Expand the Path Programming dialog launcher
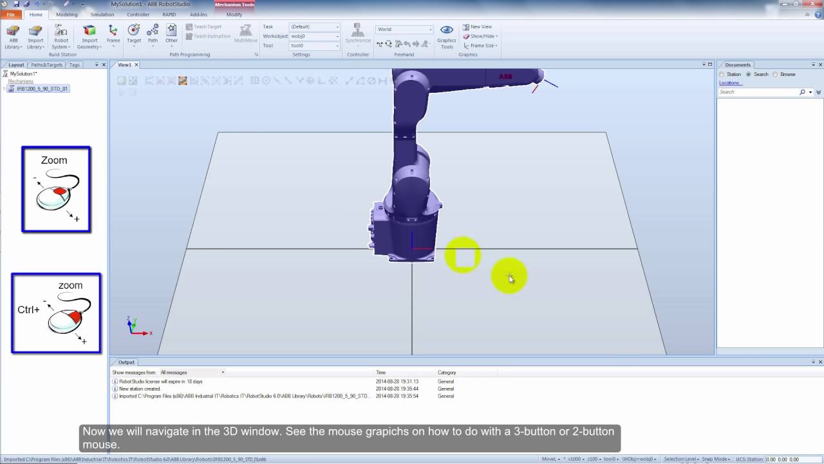 [256, 55]
